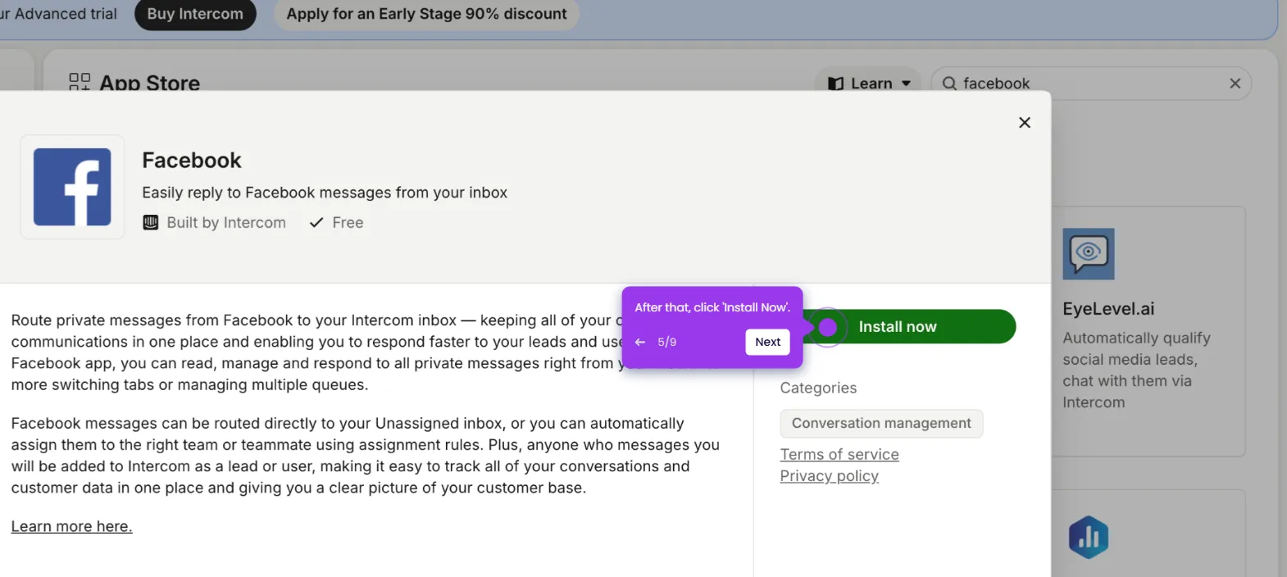The height and width of the screenshot is (577, 1287).
Task: Click the App Store grid icon
Action: coord(80,82)
